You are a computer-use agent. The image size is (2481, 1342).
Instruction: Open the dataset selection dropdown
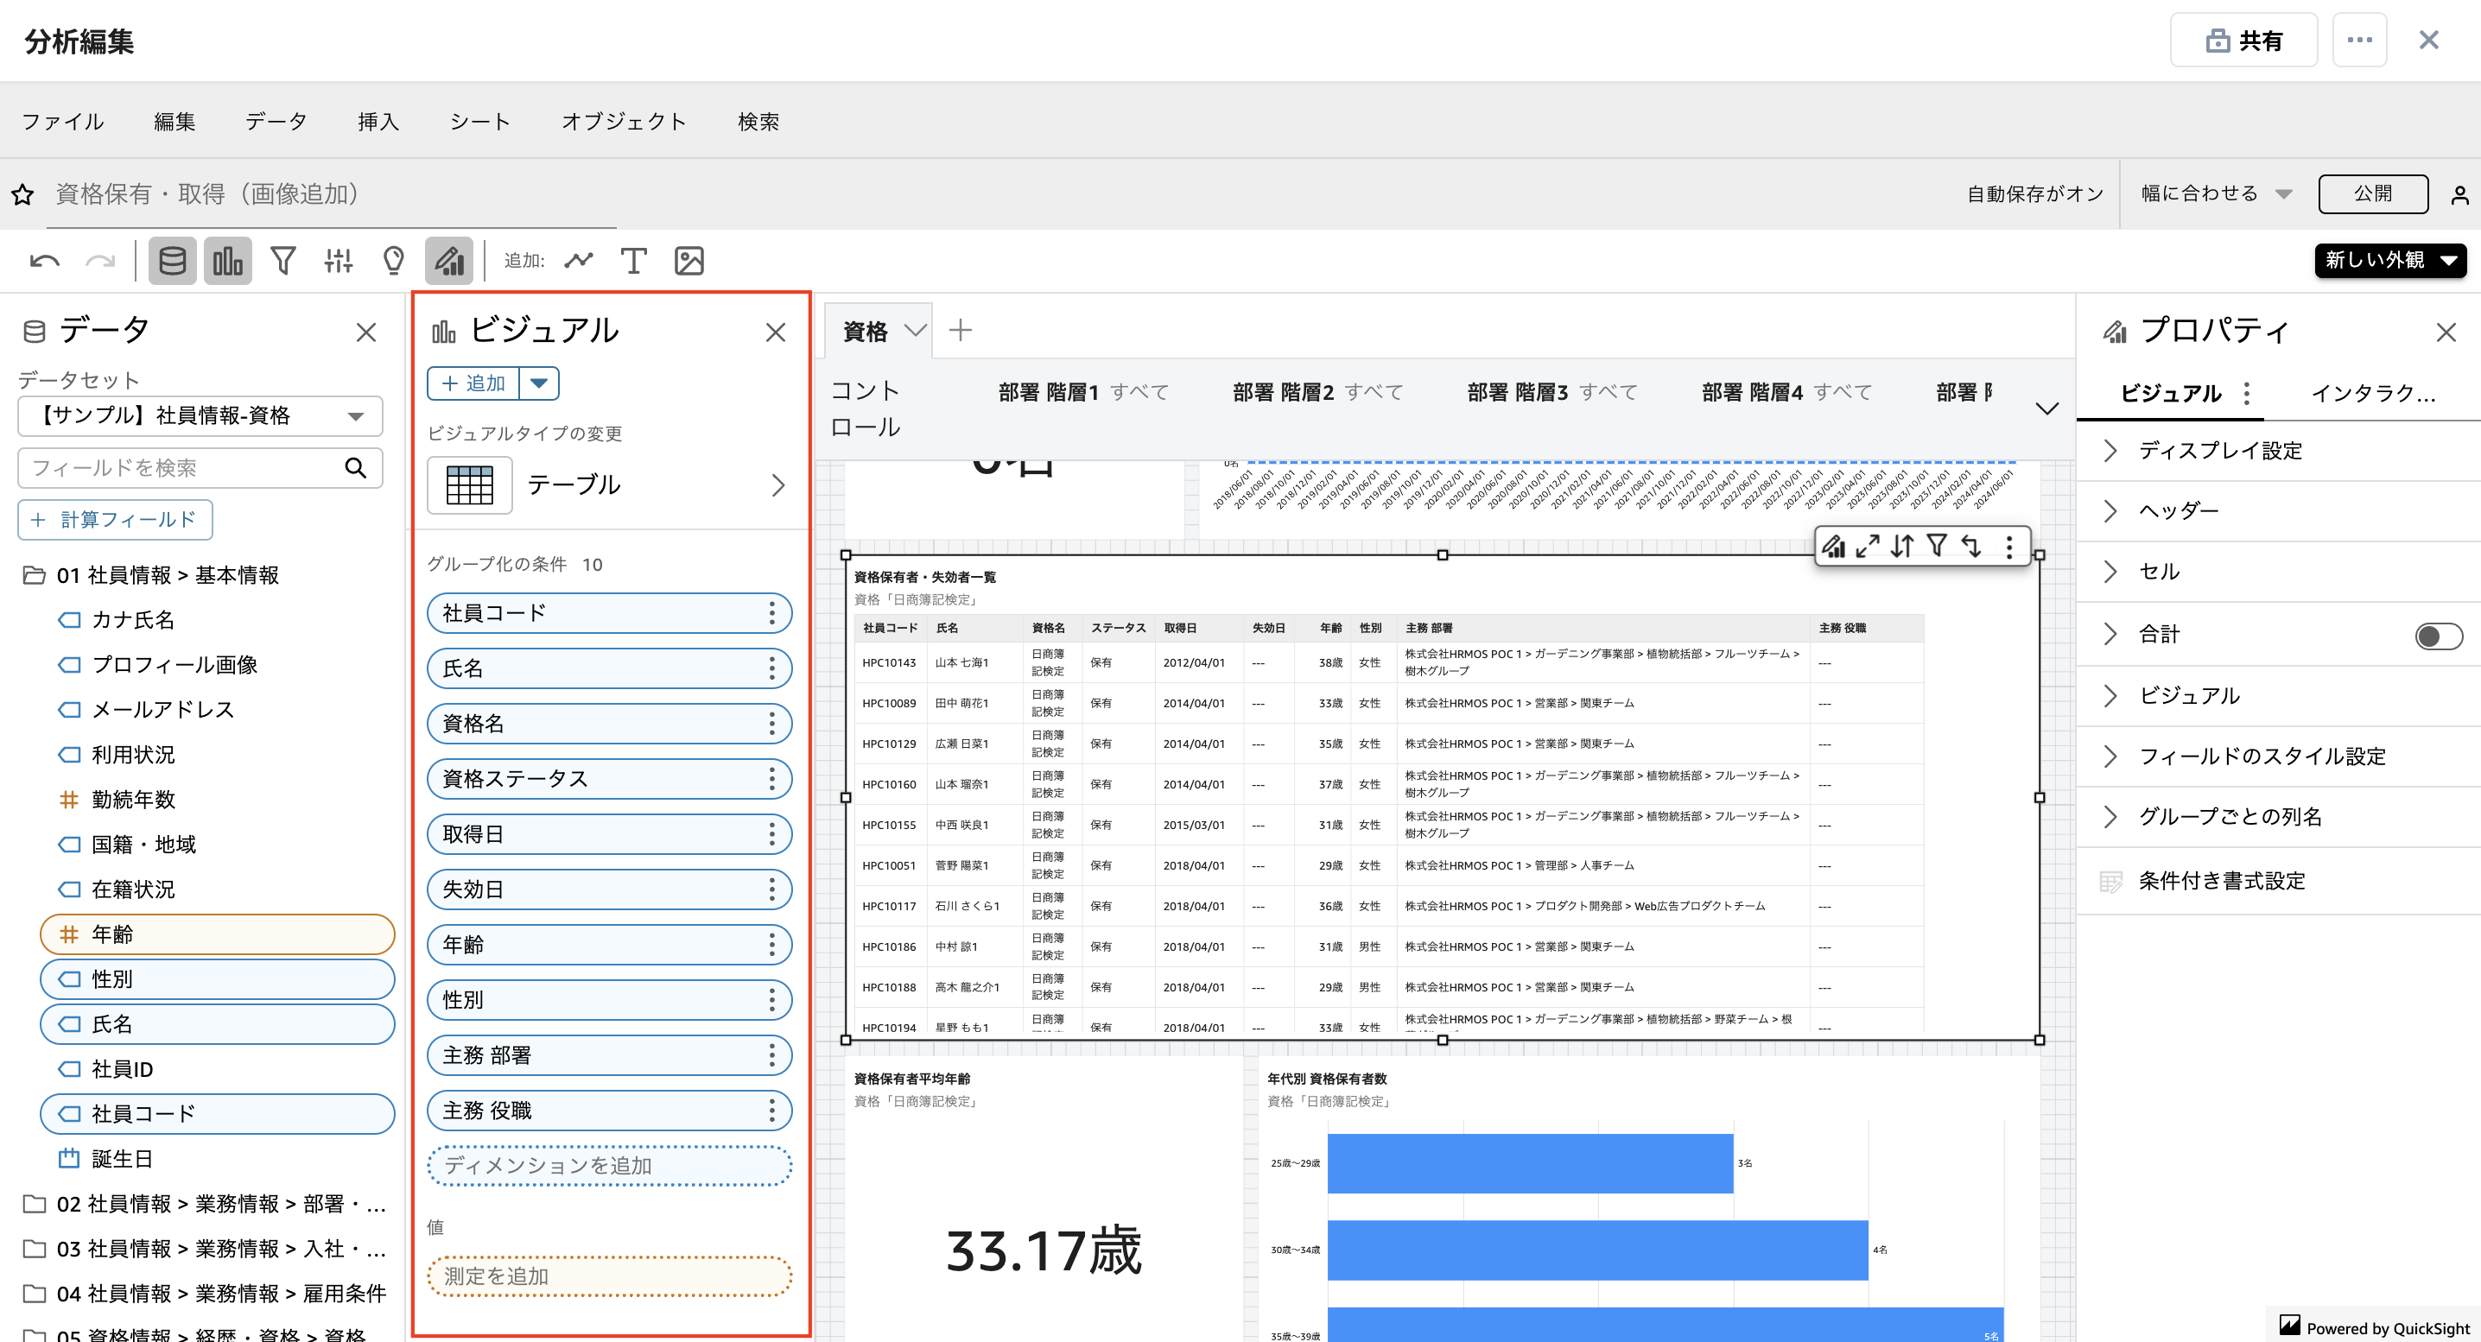point(200,416)
